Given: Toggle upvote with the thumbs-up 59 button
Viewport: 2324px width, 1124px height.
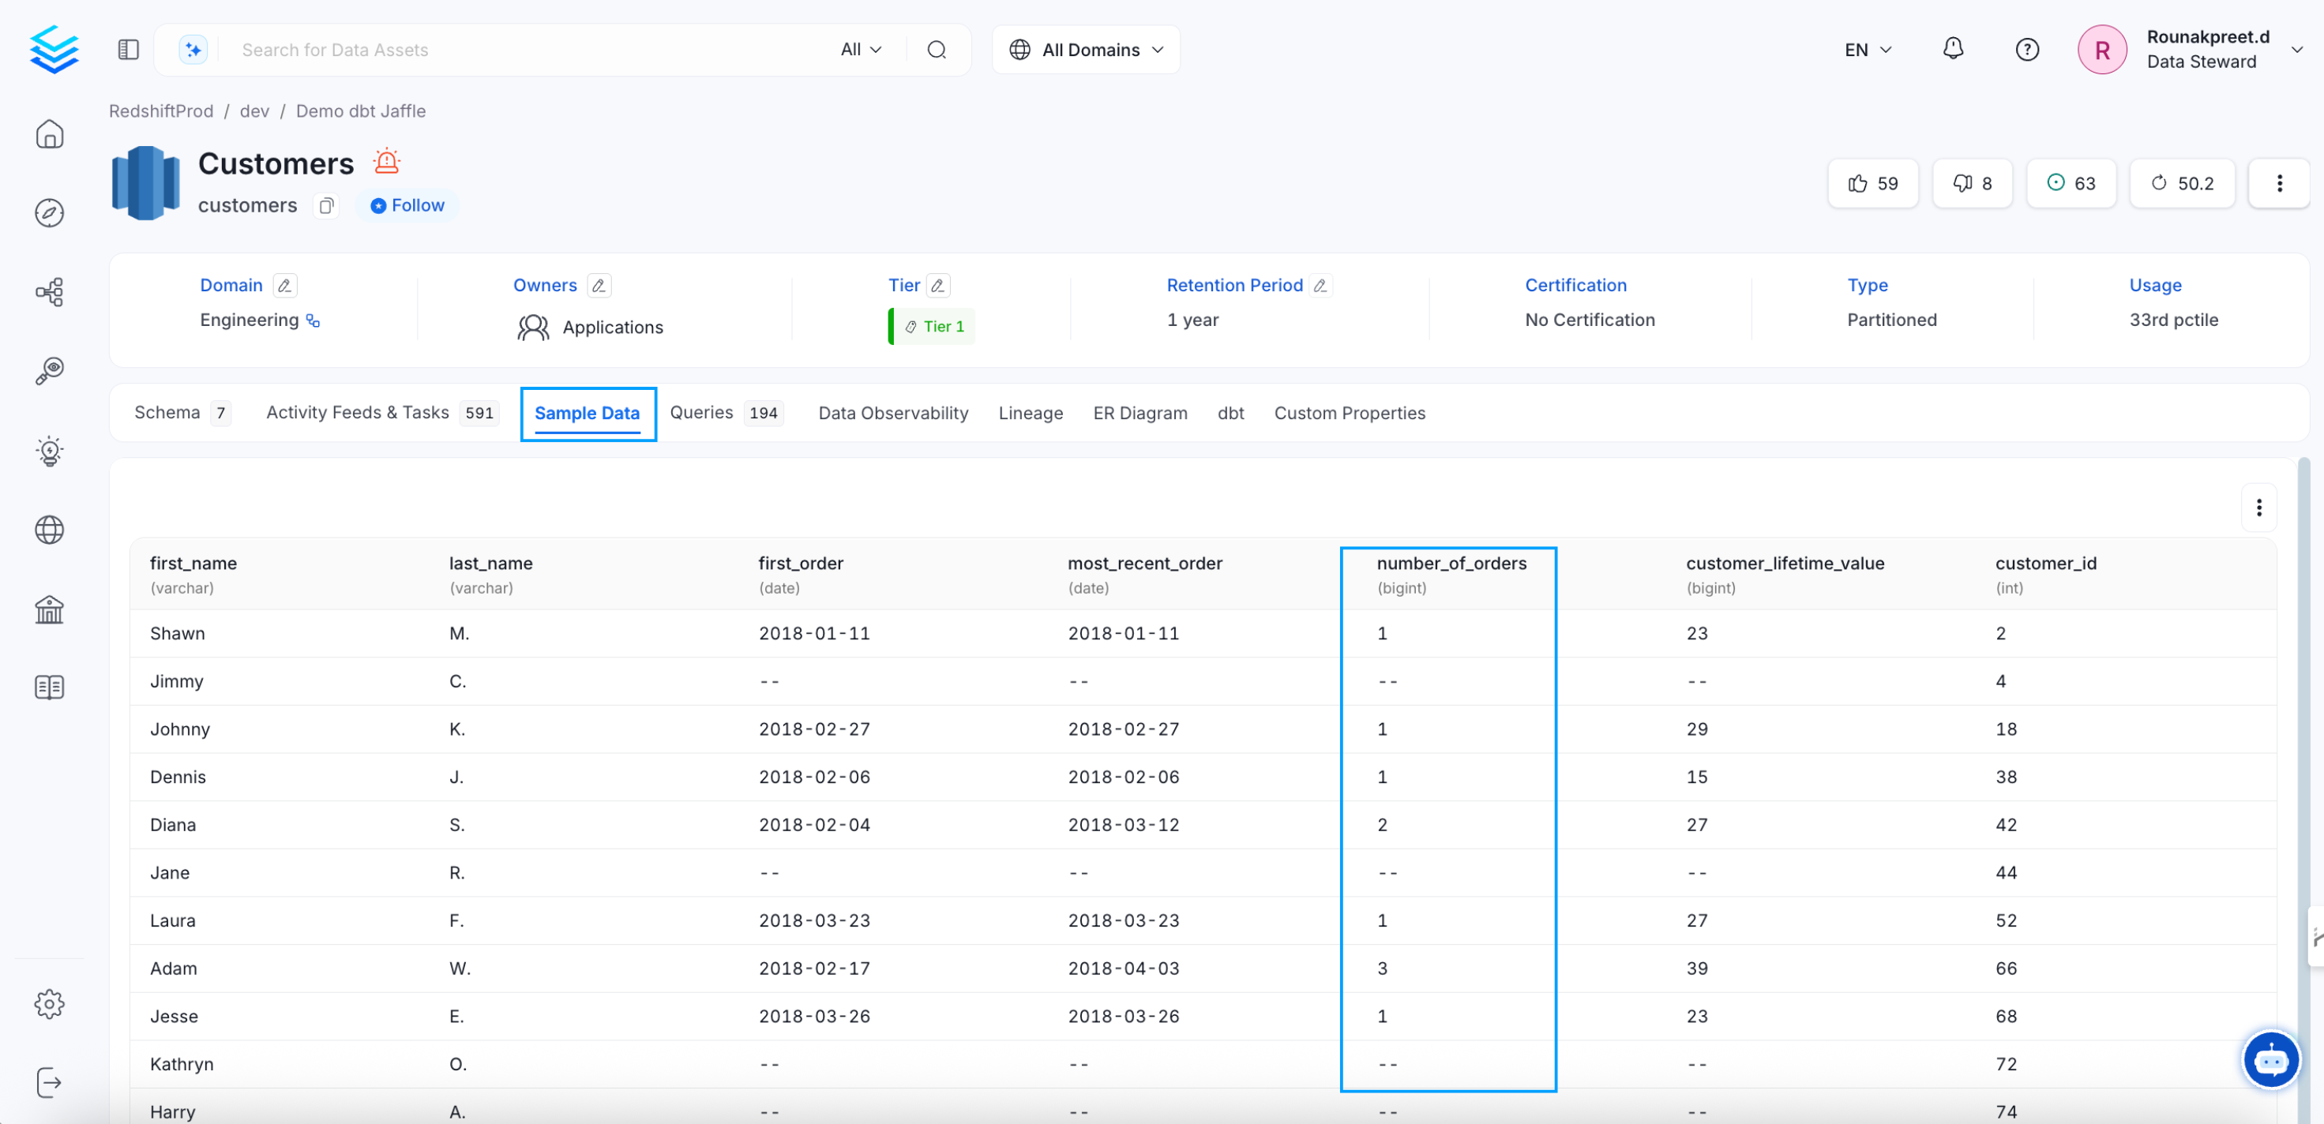Looking at the screenshot, I should click(x=1873, y=183).
